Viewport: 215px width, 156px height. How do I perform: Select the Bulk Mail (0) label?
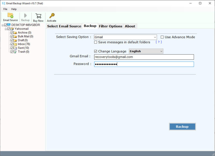tap(25, 36)
